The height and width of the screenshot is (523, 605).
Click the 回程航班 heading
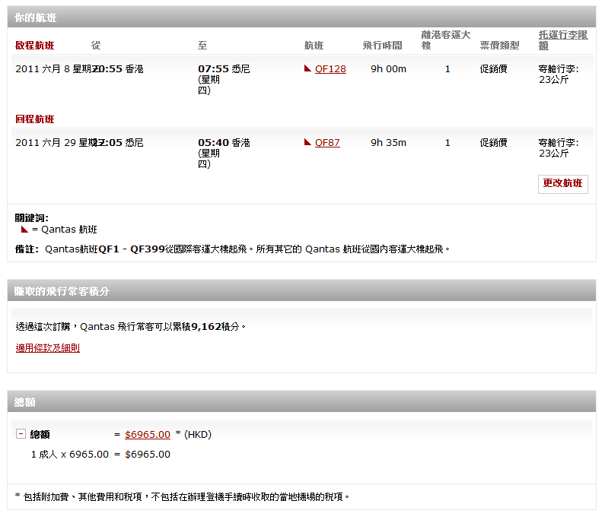tap(35, 119)
